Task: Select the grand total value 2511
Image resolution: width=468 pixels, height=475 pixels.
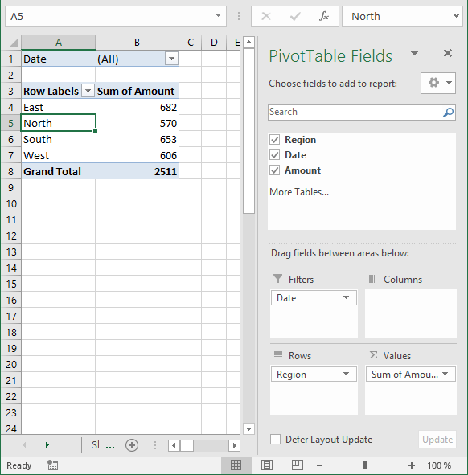Action: pos(137,171)
